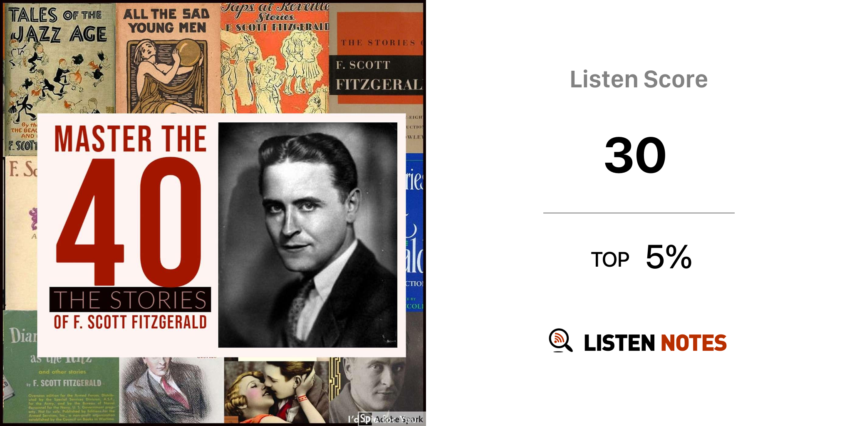
Task: Click the Listen Score heading
Action: [639, 79]
